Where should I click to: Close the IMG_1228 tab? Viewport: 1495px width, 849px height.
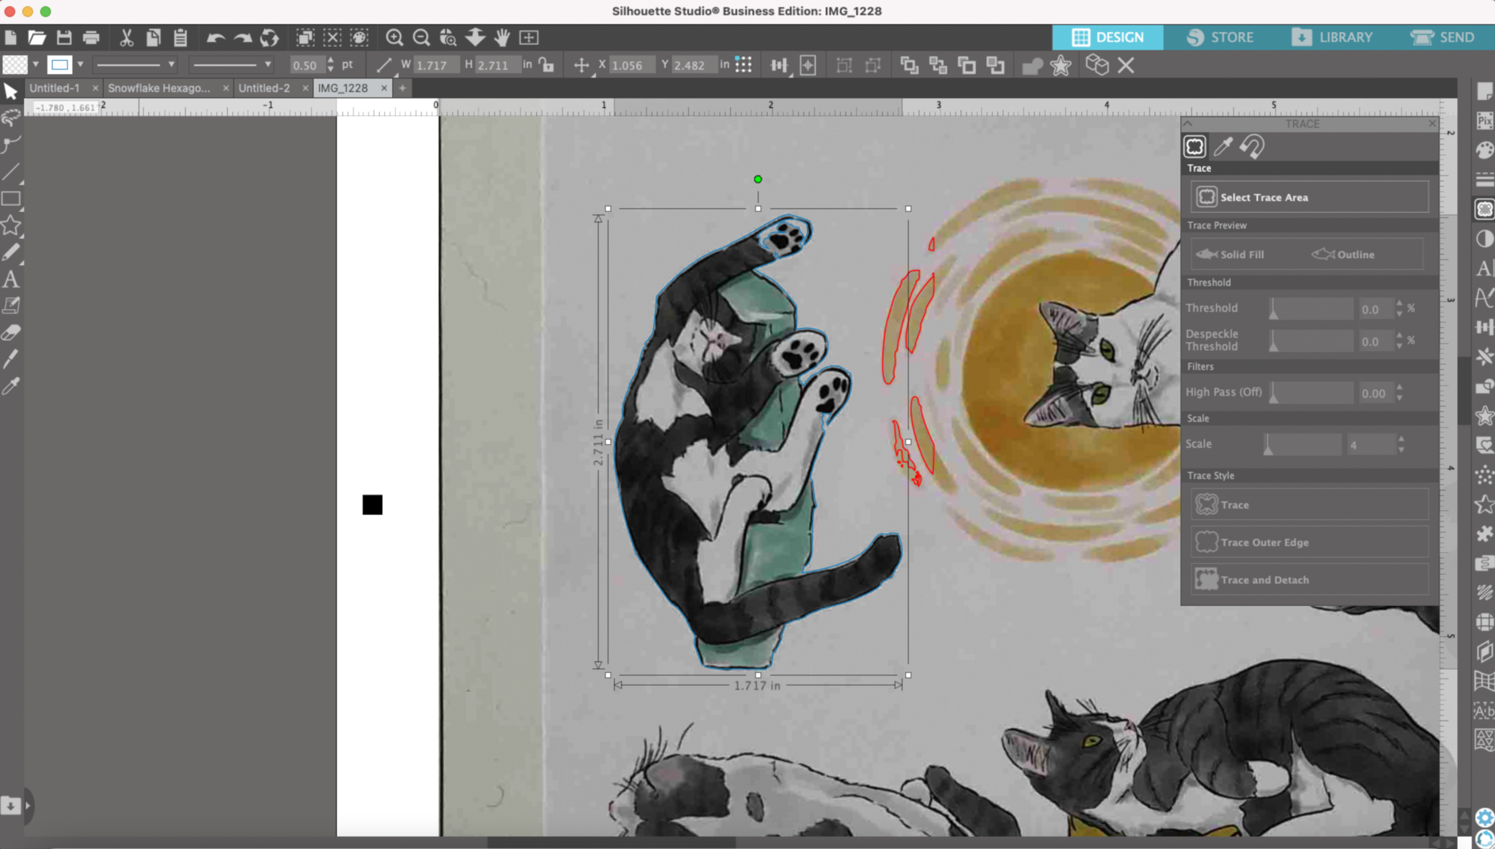coord(384,88)
